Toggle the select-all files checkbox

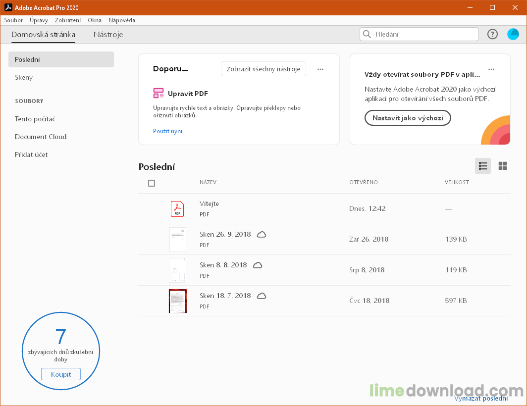[152, 183]
